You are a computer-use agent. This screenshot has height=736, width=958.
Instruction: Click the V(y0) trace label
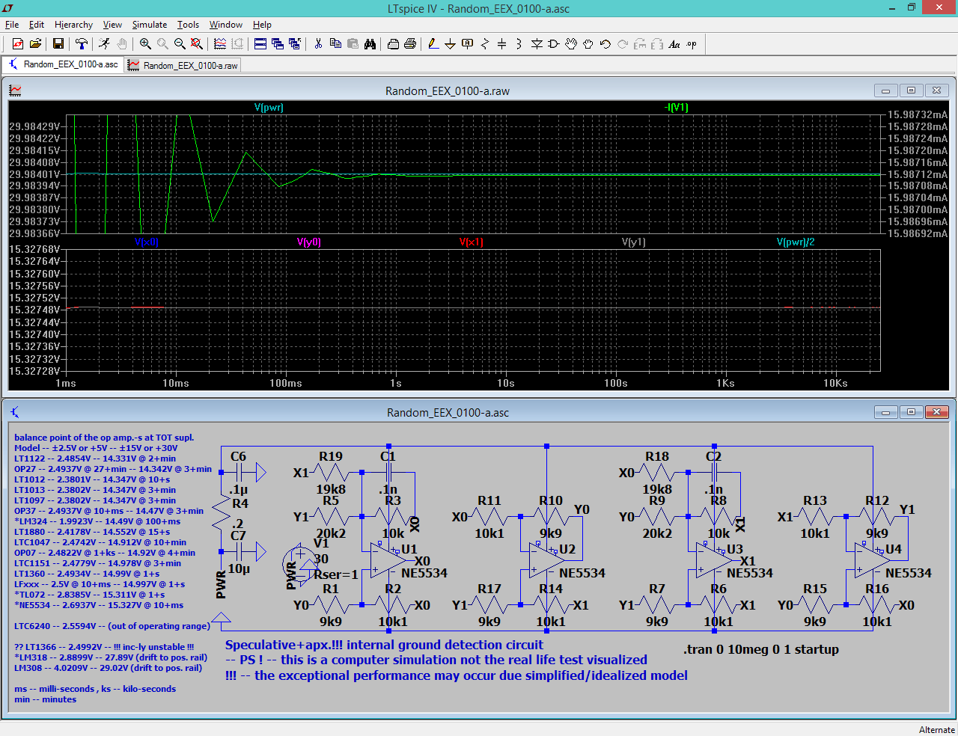coord(309,242)
